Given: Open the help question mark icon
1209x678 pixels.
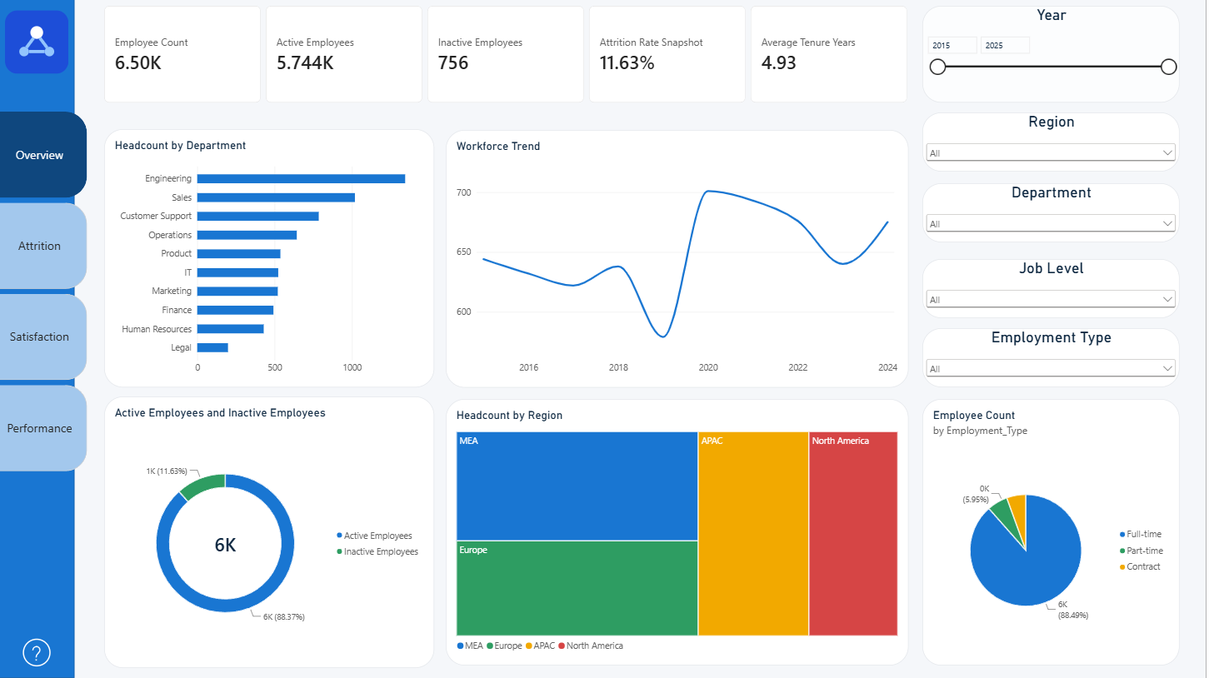Looking at the screenshot, I should click(x=37, y=653).
